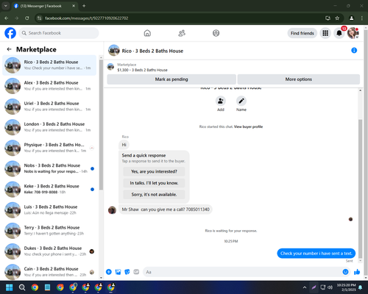Open the Facebook menu grid icon

[325, 33]
